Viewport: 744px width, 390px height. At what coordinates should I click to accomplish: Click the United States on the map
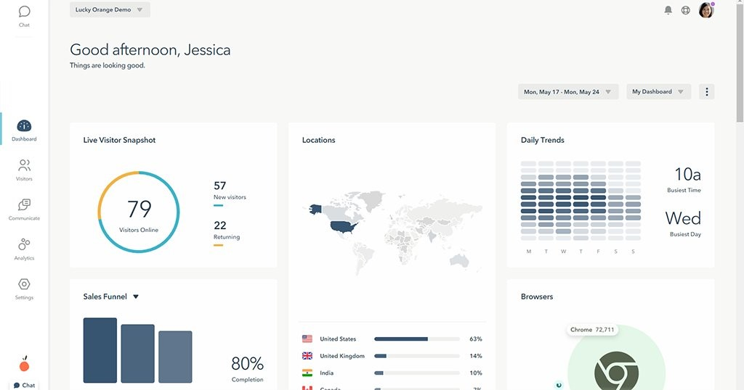tap(343, 227)
